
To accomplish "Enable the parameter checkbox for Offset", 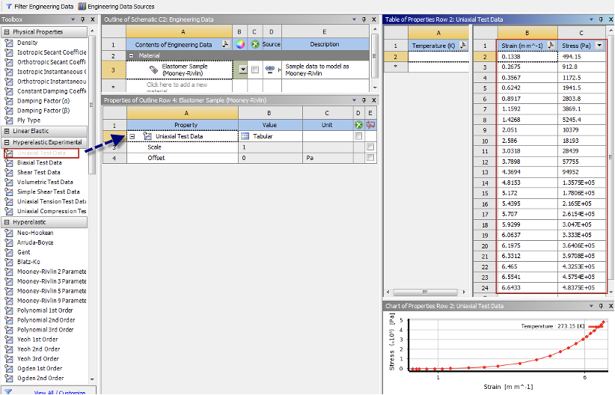I will (x=370, y=158).
